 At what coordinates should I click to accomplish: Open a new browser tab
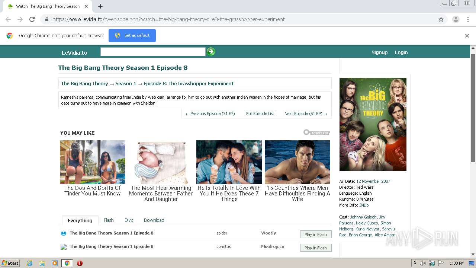point(100,6)
